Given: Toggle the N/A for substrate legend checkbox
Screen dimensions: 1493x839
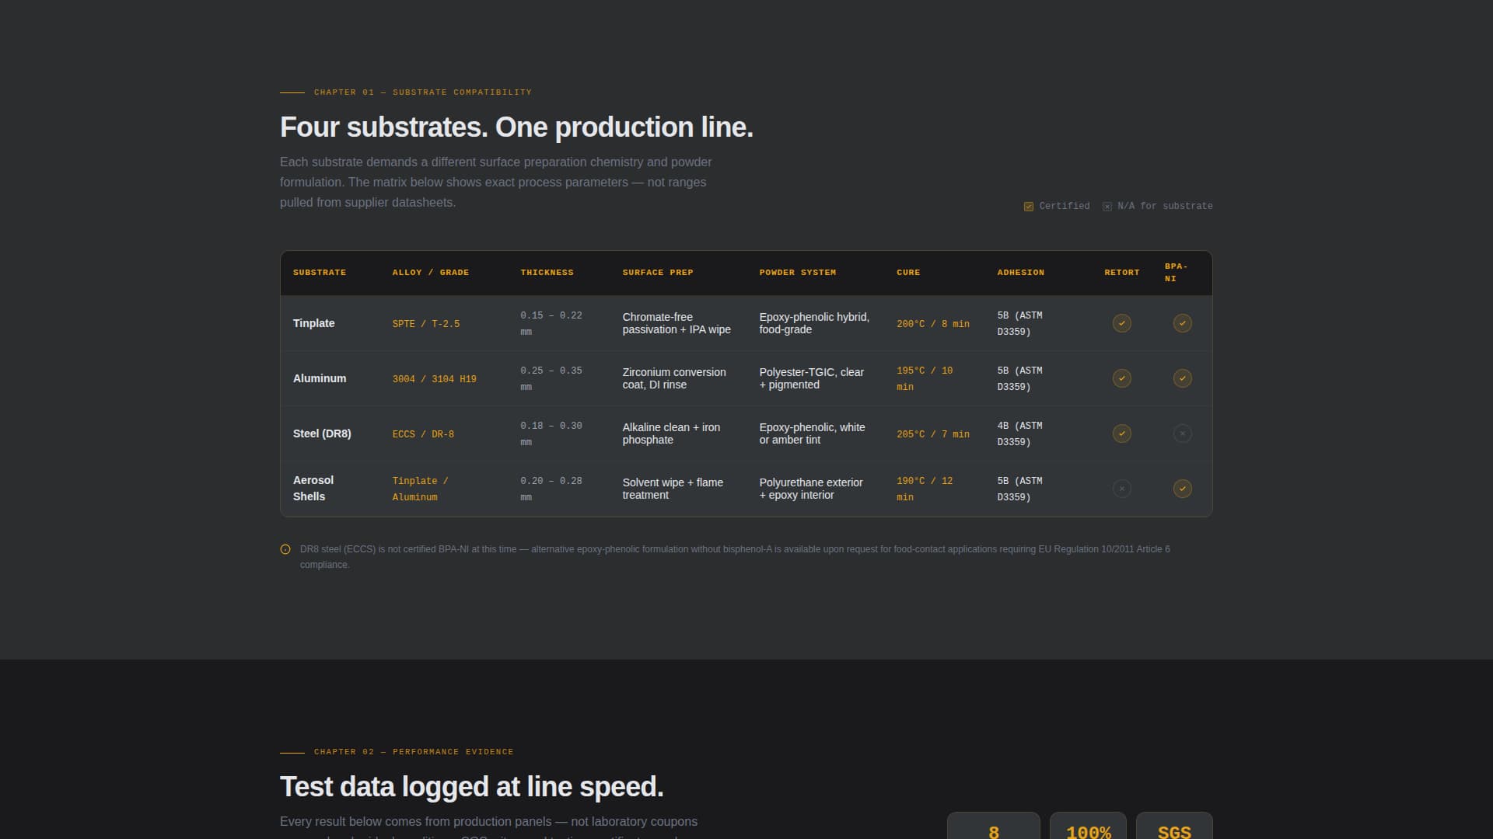Looking at the screenshot, I should pos(1107,206).
